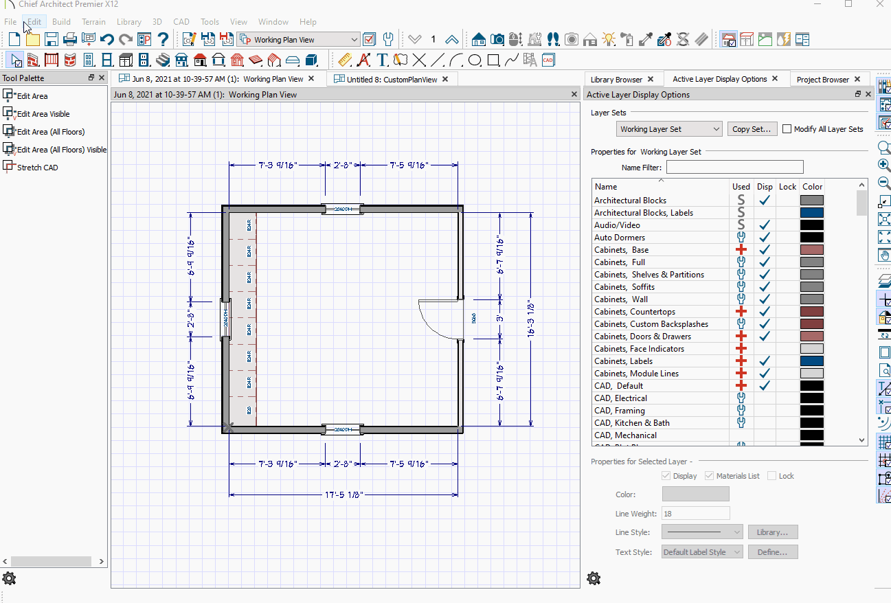The image size is (891, 603).
Task: Click the Copy Set button
Action: pyautogui.click(x=752, y=128)
